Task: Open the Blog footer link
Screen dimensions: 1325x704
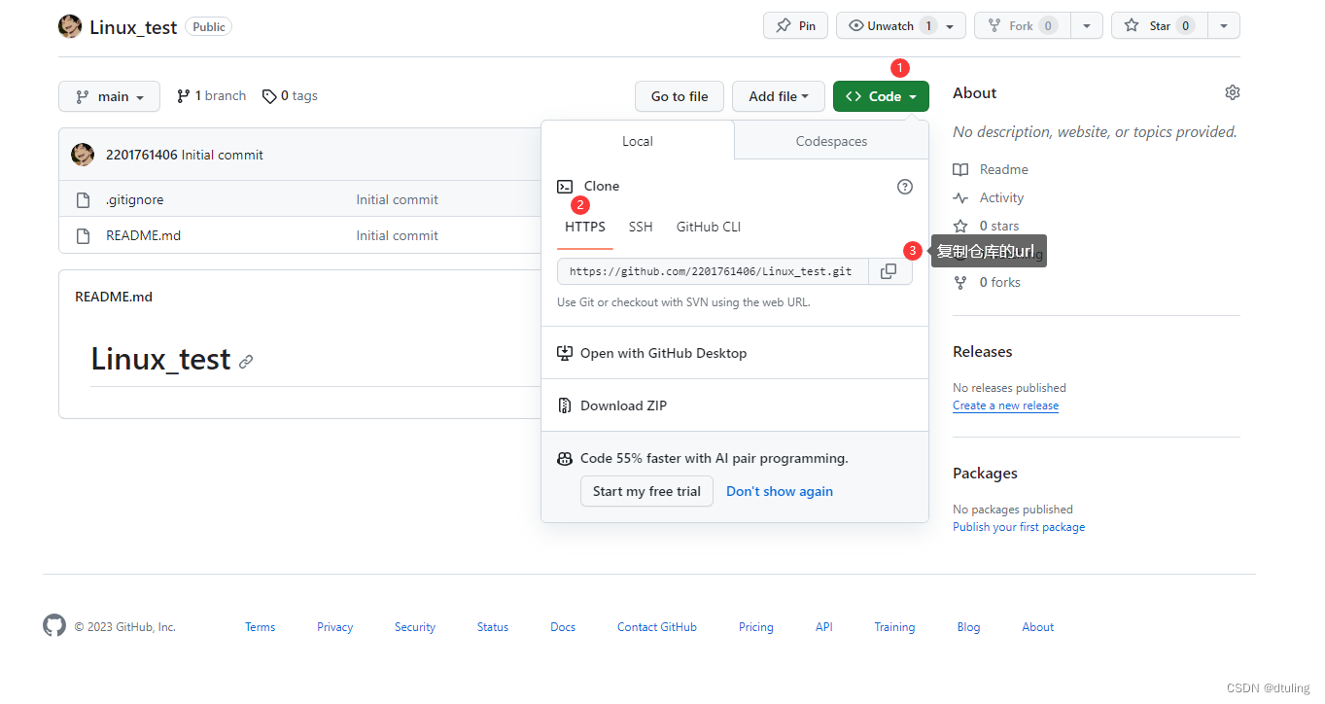Action: [x=968, y=627]
